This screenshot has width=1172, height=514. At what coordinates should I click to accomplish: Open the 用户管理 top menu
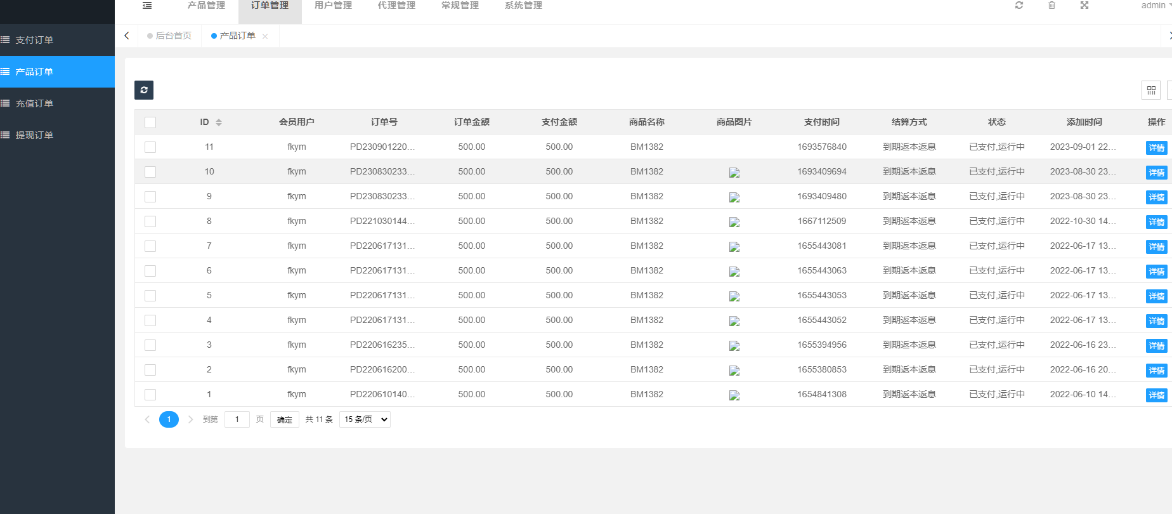click(333, 6)
